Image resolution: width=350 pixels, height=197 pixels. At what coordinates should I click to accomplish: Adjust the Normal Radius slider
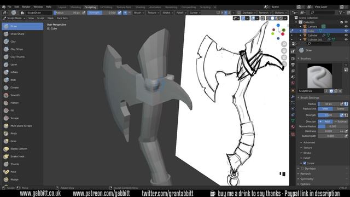pyautogui.click(x=332, y=126)
